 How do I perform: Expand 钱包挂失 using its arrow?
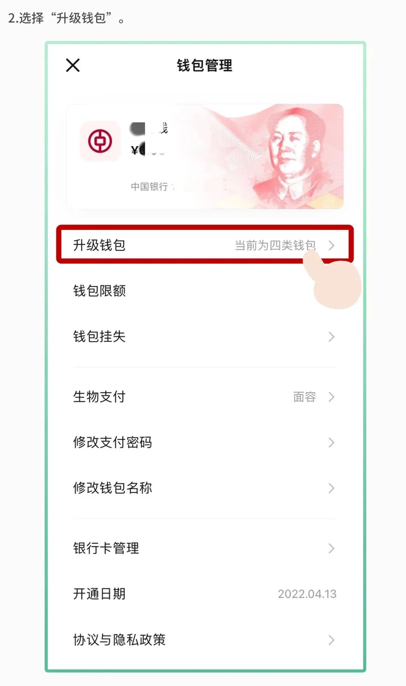[x=331, y=337]
